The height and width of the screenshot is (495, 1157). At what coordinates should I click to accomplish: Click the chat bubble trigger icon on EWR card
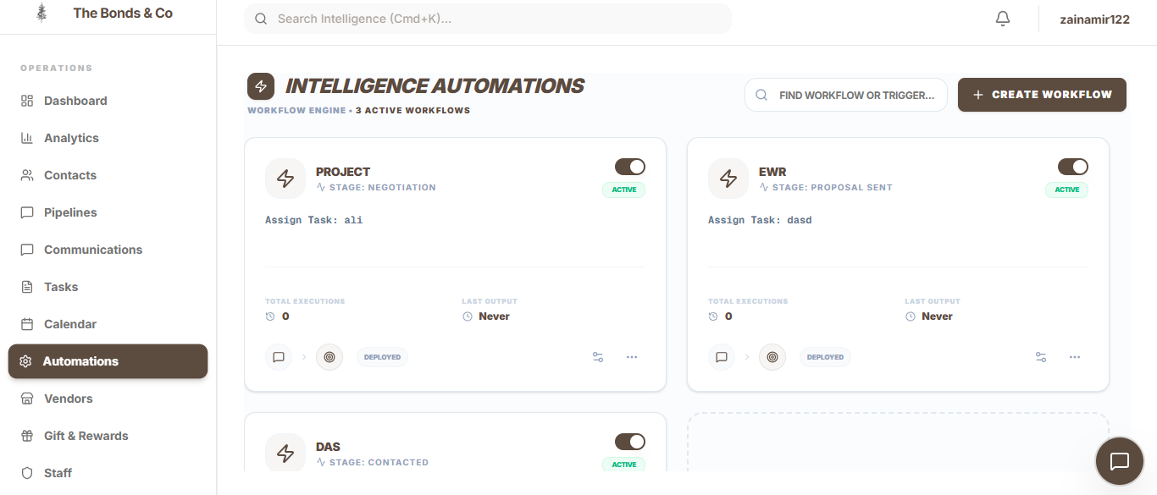tap(722, 356)
